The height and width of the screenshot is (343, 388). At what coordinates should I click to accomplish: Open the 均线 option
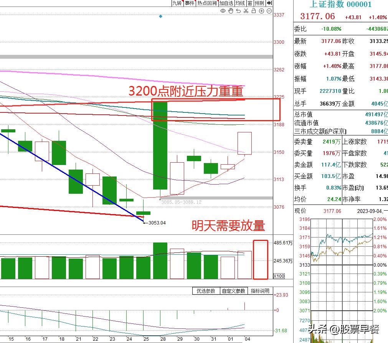(x=240, y=3)
